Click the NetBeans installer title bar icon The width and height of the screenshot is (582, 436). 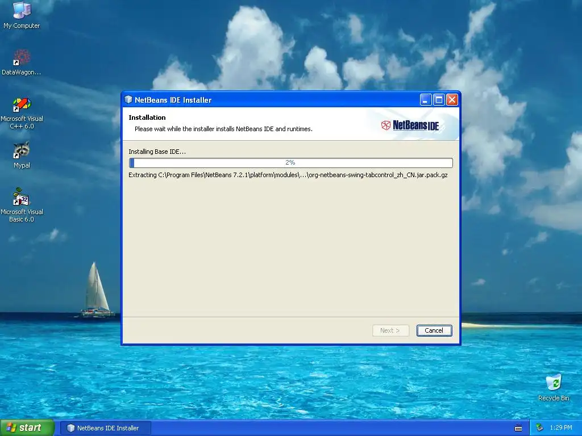point(128,100)
